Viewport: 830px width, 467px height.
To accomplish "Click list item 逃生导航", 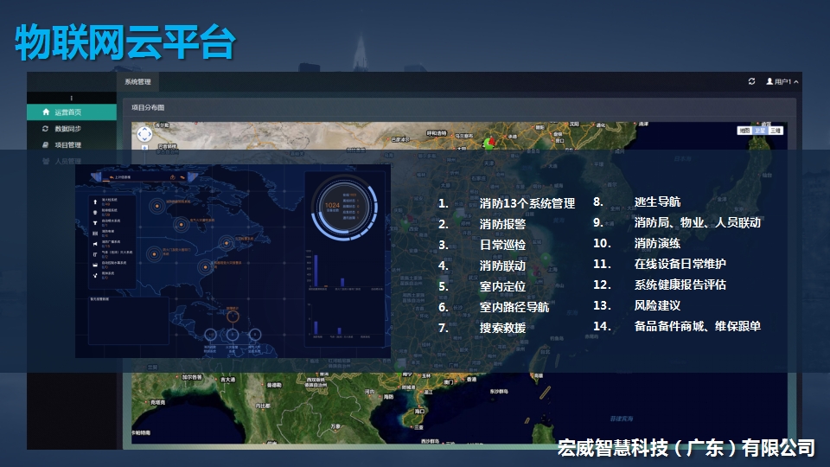I will [657, 202].
